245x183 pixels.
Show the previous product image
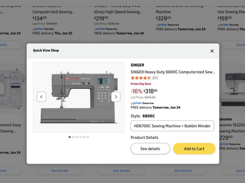42,97
